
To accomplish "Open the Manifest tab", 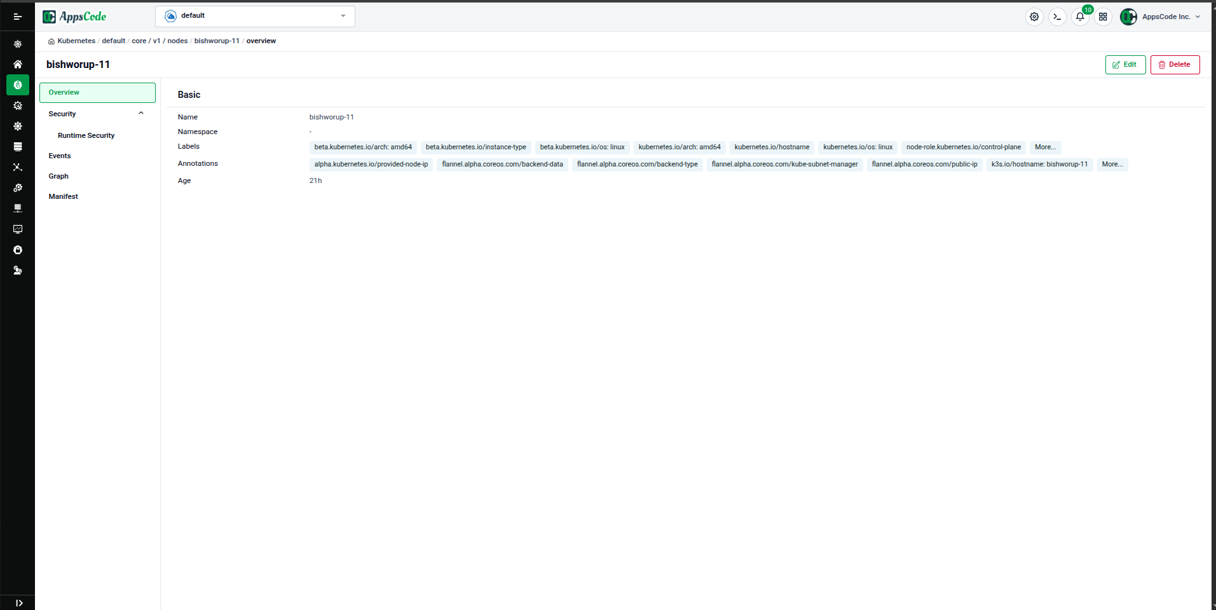I will click(63, 196).
